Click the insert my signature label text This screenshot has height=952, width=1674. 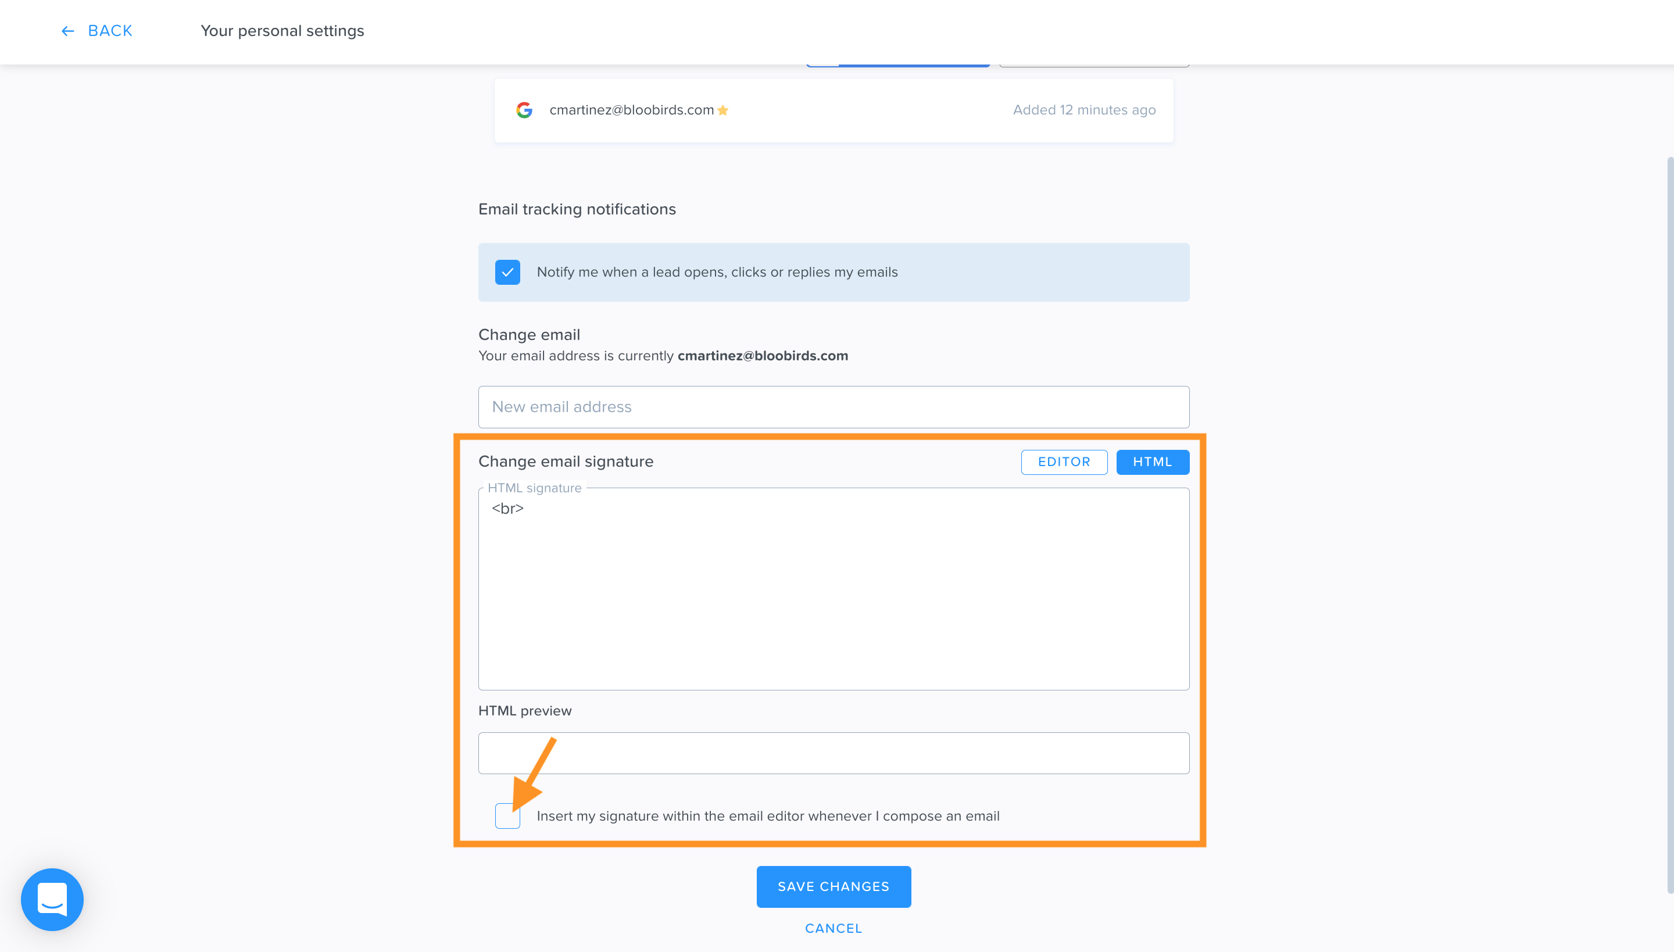pos(768,815)
